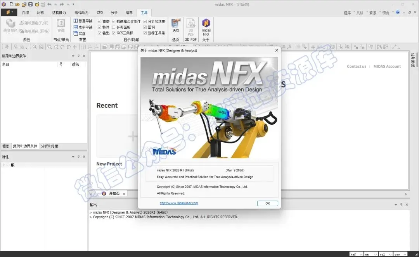This screenshot has width=419, height=257.
Task: Open the 选项 options icon in ribbon
Action: (x=176, y=26)
